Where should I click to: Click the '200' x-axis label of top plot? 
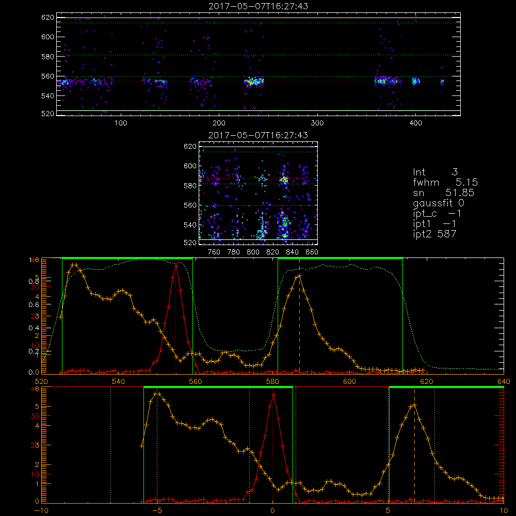(x=219, y=123)
